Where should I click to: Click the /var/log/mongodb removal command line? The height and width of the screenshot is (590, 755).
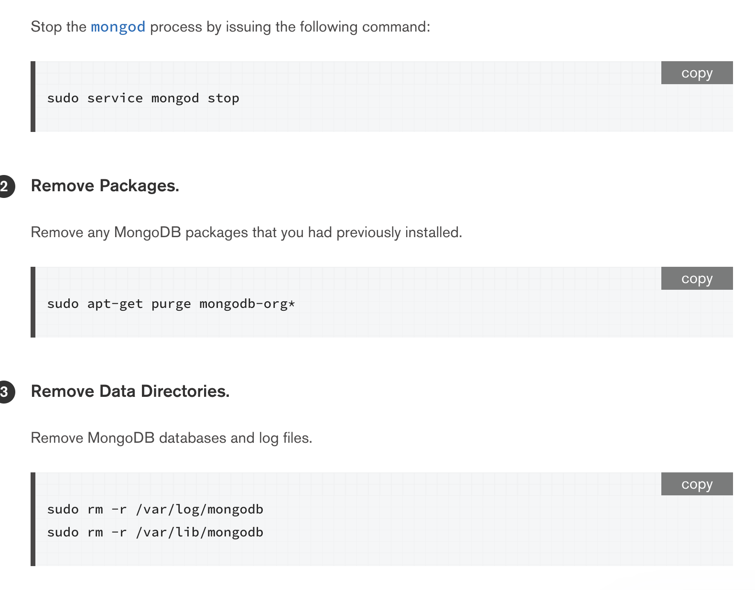tap(155, 510)
